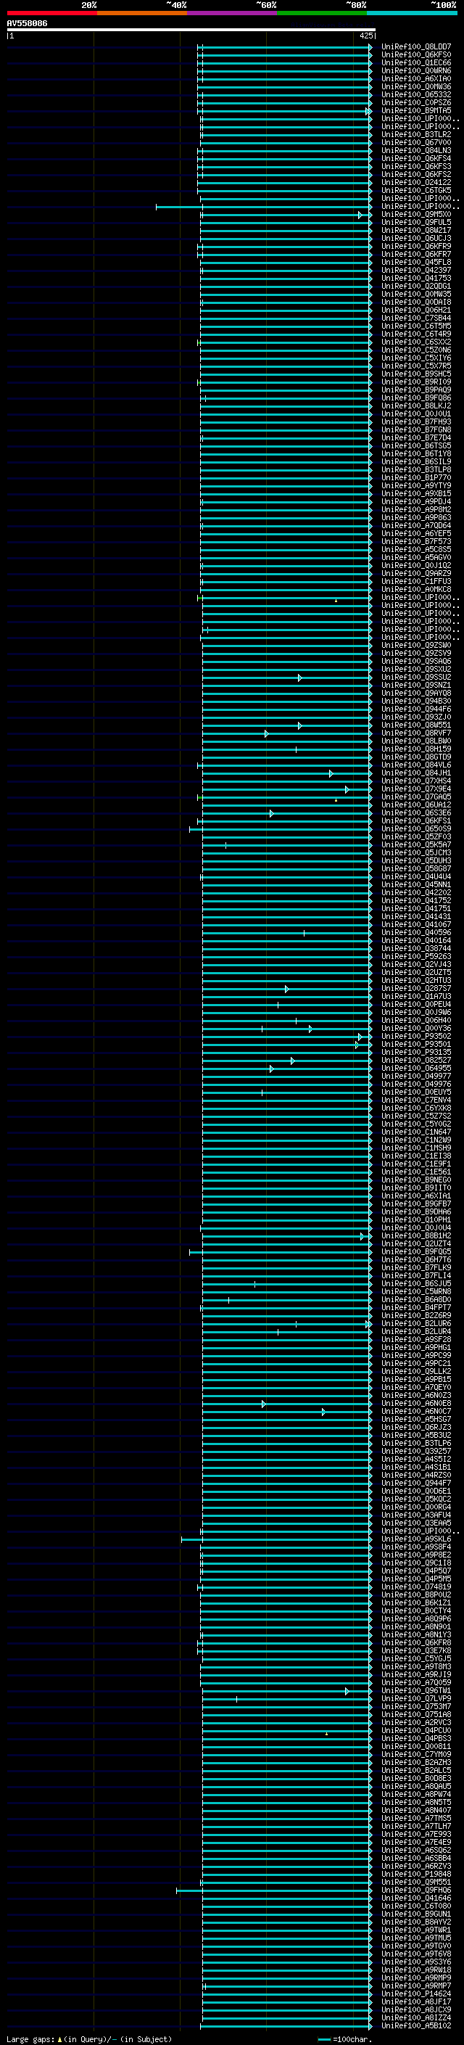
Task: Click the UniRef100_Q7LVP9 label
Action: pos(416,1700)
